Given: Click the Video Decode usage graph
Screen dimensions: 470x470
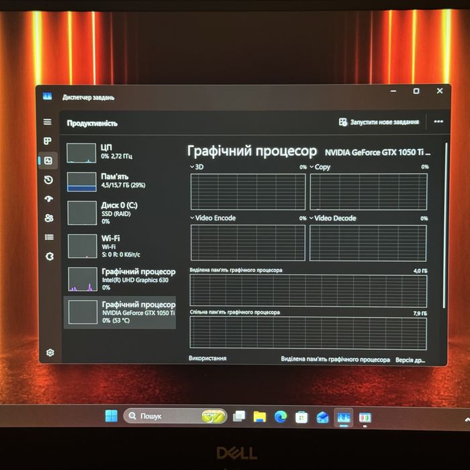Looking at the screenshot, I should (x=368, y=243).
